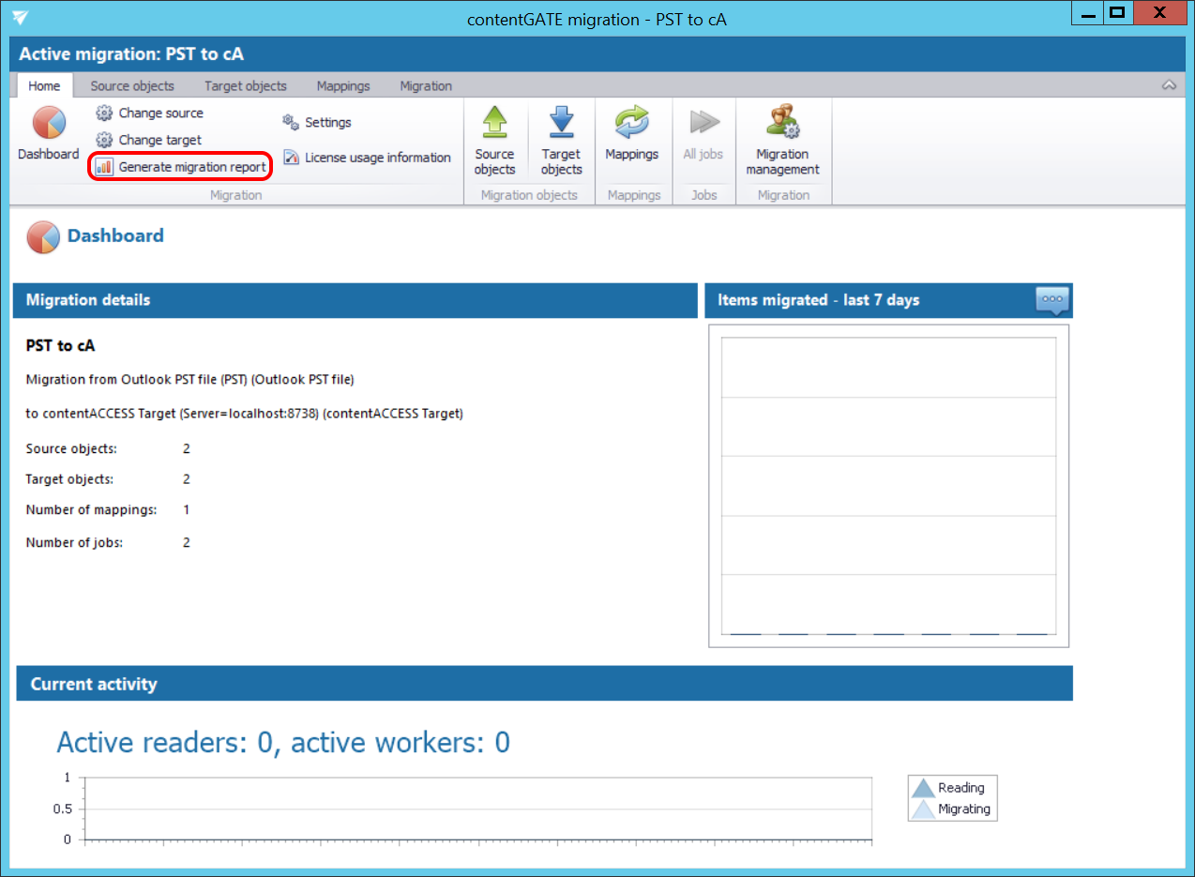Open Items migrated chart options button
Image resolution: width=1195 pixels, height=877 pixels.
pyautogui.click(x=1052, y=300)
